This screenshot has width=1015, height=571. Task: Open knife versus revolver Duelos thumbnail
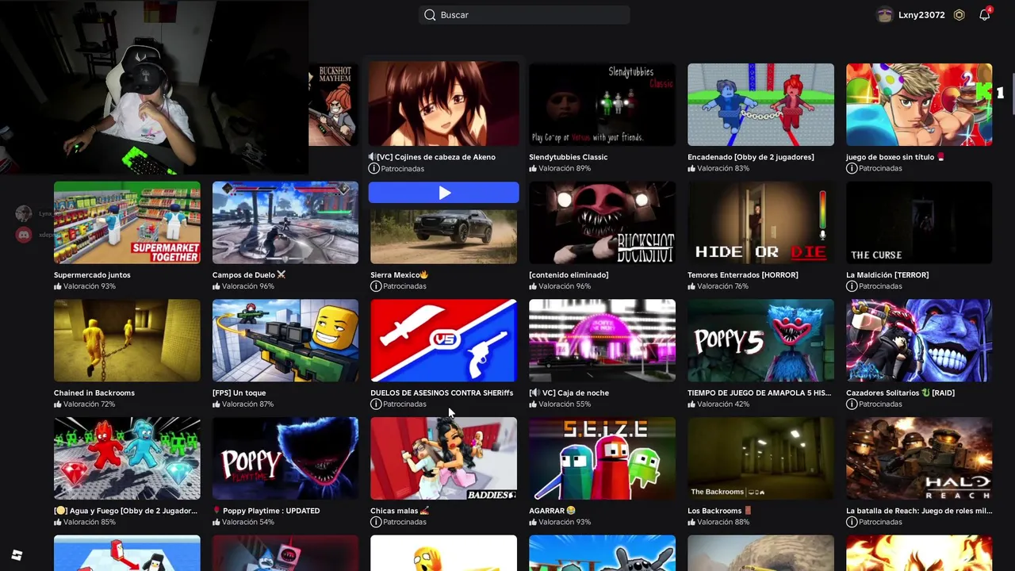click(x=444, y=340)
